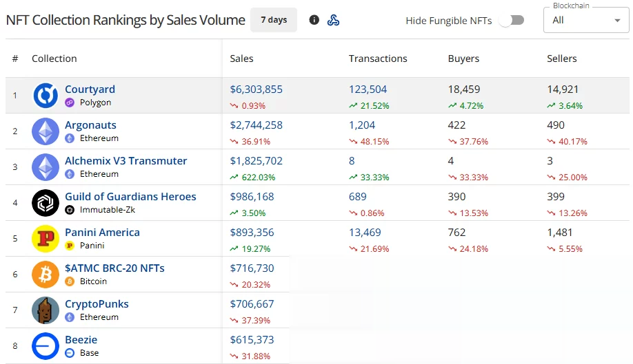Click the $ATMC BRC-20 Bitcoin logo
This screenshot has width=633, height=364.
pos(46,275)
